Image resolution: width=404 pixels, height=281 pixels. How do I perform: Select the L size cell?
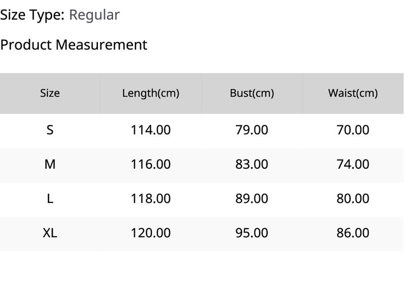(x=49, y=199)
